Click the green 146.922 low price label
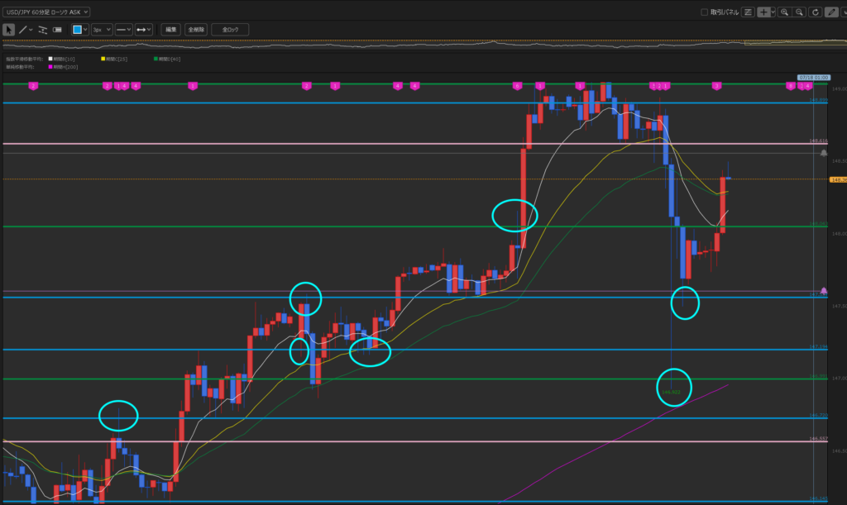 click(x=671, y=393)
